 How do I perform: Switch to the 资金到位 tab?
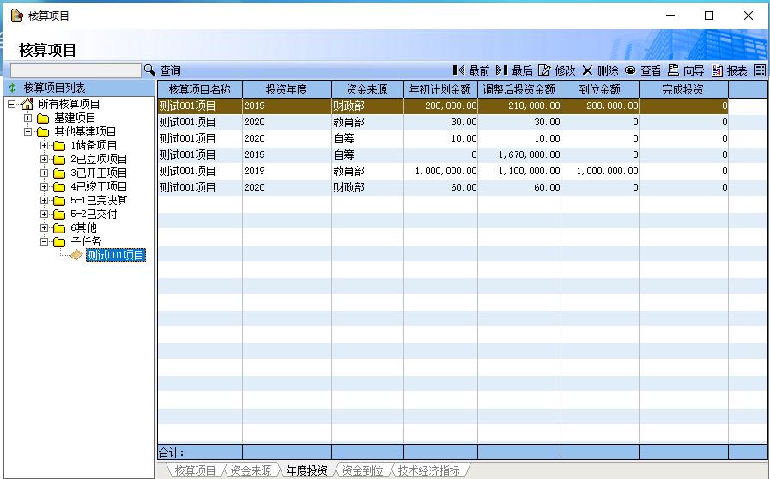361,470
